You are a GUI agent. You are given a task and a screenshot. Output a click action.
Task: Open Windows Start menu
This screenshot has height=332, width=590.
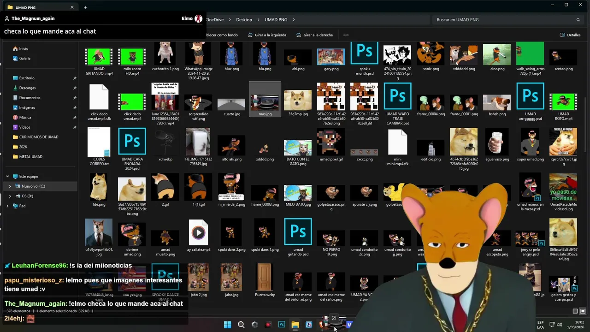click(x=227, y=325)
